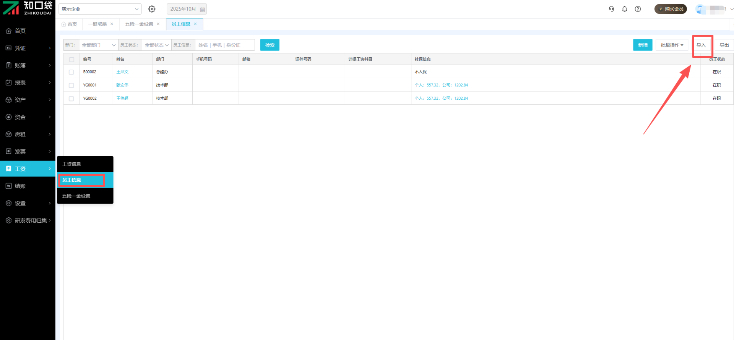Open the 全部部门 department dropdown
Viewport: 734px width, 340px height.
coord(98,45)
